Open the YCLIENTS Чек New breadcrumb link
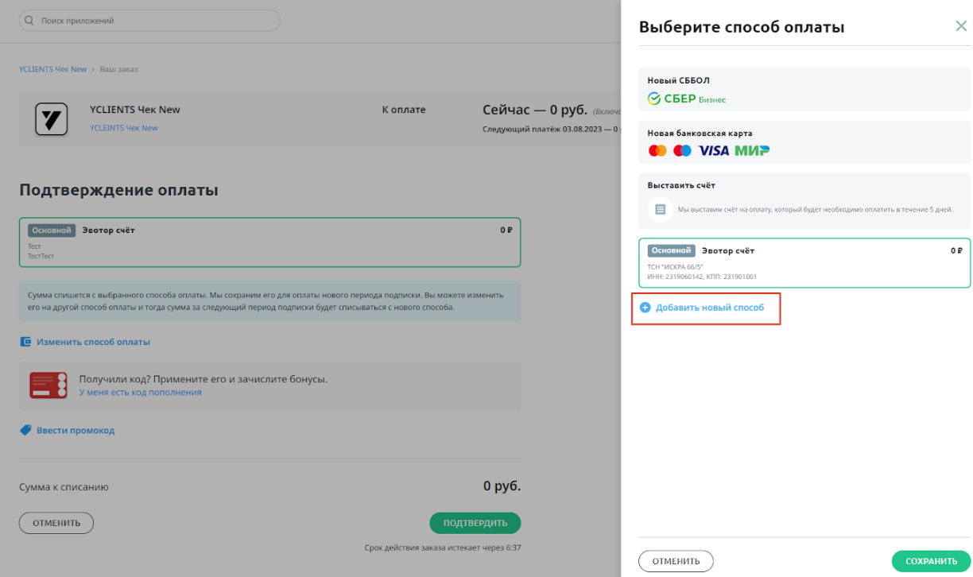 tap(53, 69)
